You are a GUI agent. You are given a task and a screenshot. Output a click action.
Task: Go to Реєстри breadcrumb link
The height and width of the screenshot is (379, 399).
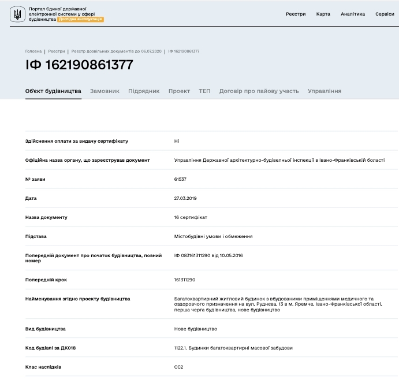click(57, 51)
